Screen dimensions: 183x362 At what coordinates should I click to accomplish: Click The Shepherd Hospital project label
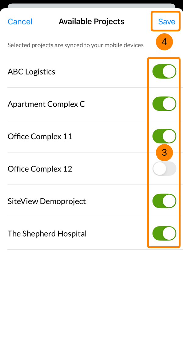(47, 233)
